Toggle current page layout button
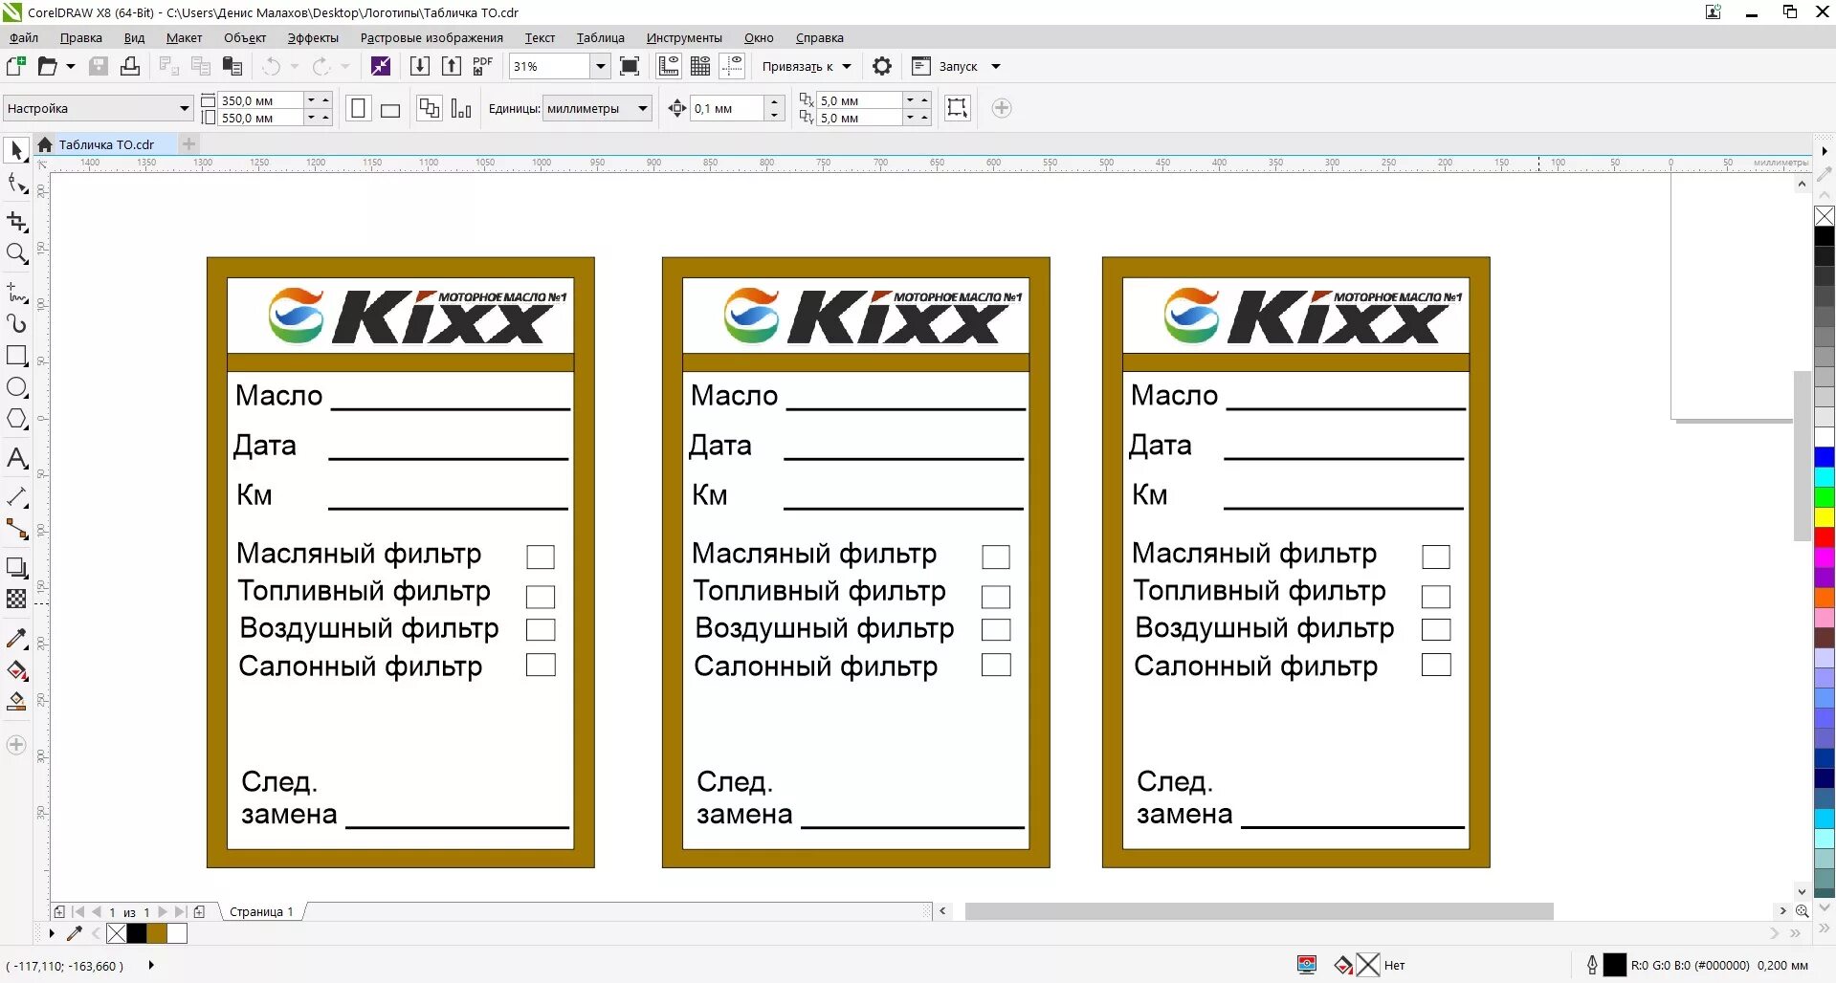Screen dimensions: 1836x983 (461, 108)
